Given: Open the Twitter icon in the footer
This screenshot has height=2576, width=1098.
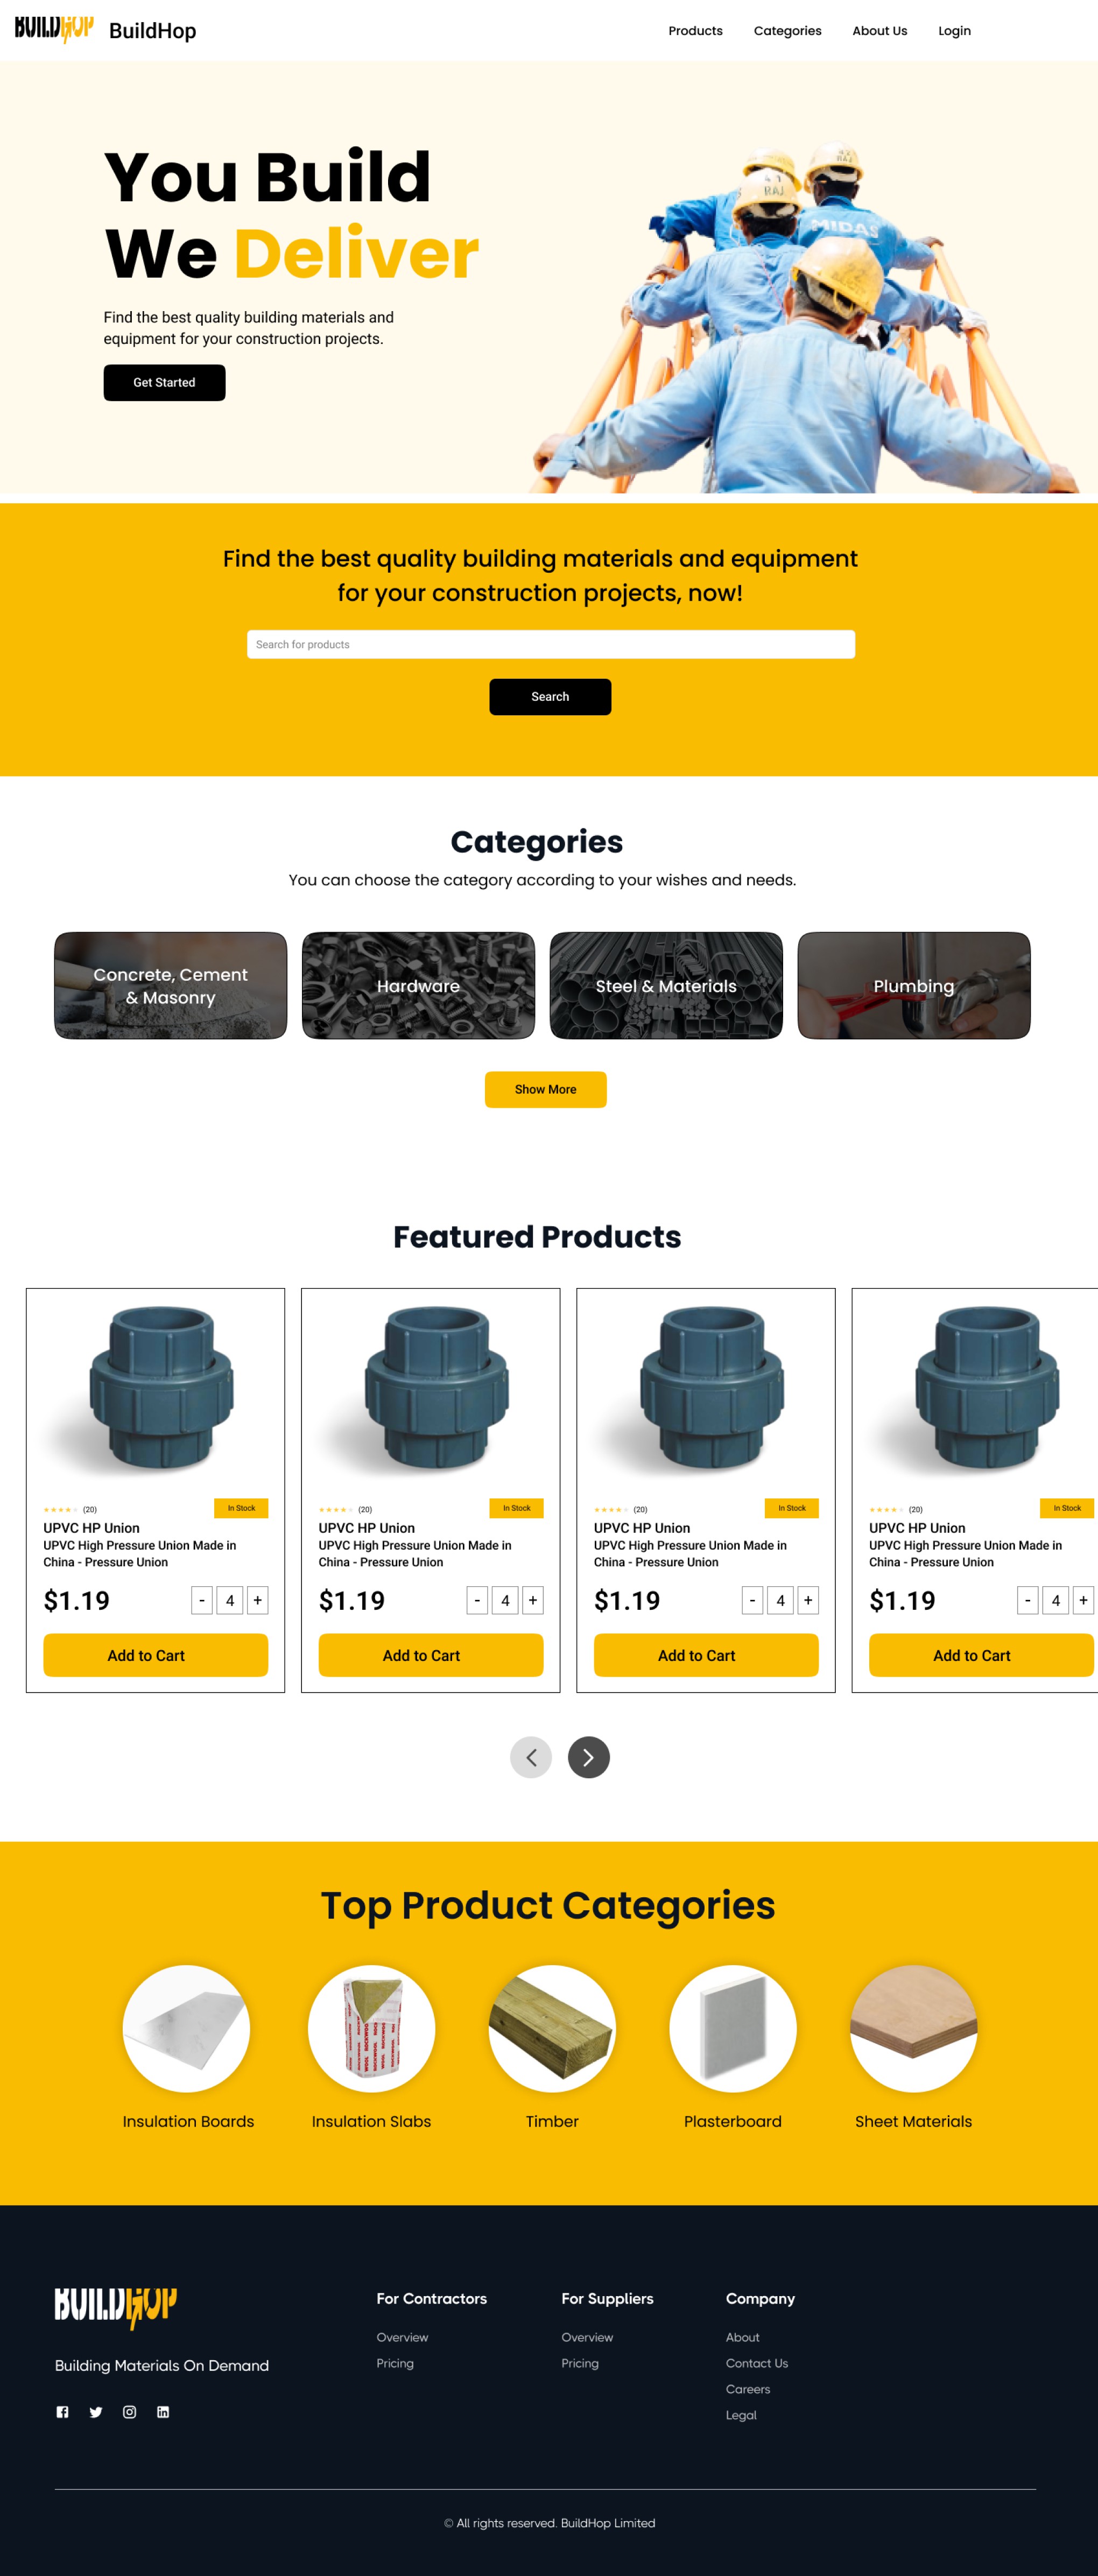Looking at the screenshot, I should (x=96, y=2412).
